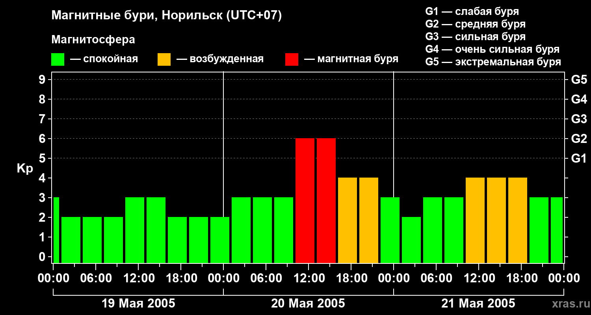Click the green 'спокойная' legend swatch

(x=58, y=59)
